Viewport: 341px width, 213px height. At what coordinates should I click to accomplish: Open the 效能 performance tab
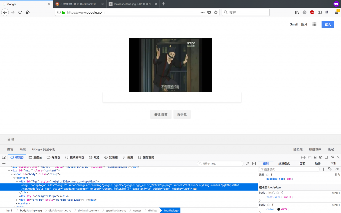click(94, 157)
